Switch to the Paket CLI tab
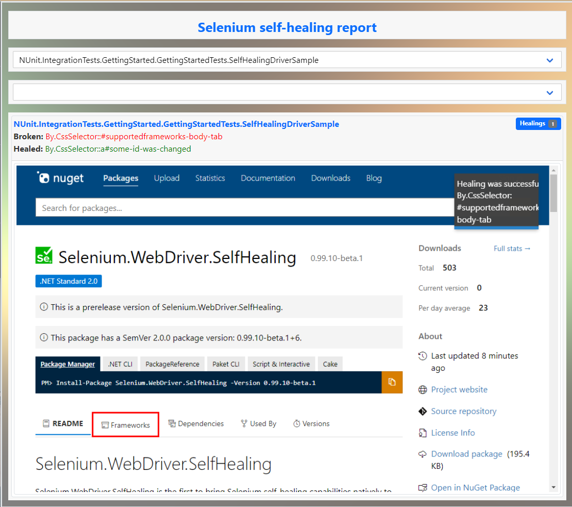Image resolution: width=572 pixels, height=507 pixels. coord(226,364)
